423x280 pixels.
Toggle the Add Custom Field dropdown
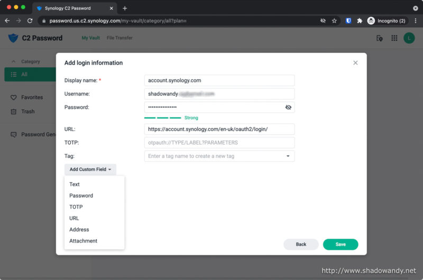tap(90, 169)
